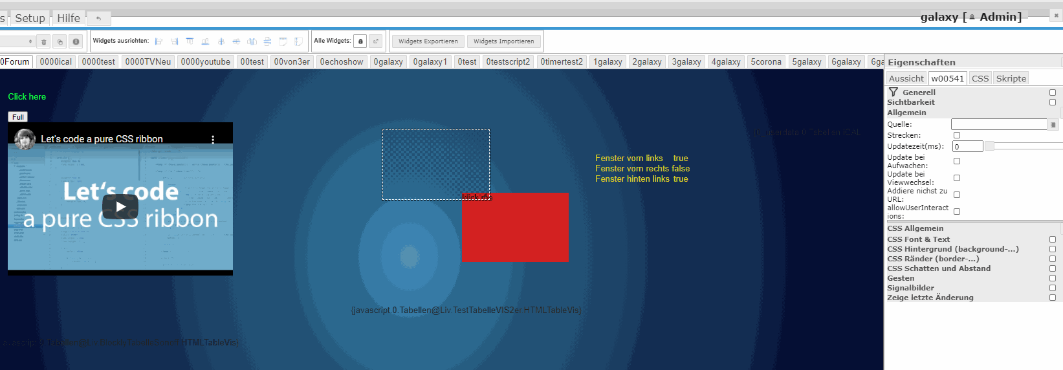1063x370 pixels.
Task: Click the all-widgets external link icon
Action: coord(376,41)
